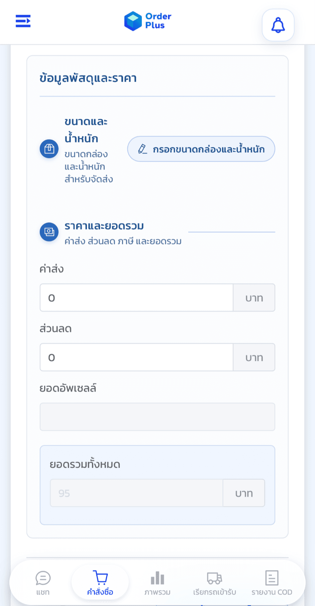Image resolution: width=315 pixels, height=606 pixels.
Task: Open the hamburger side menu
Action: [23, 21]
